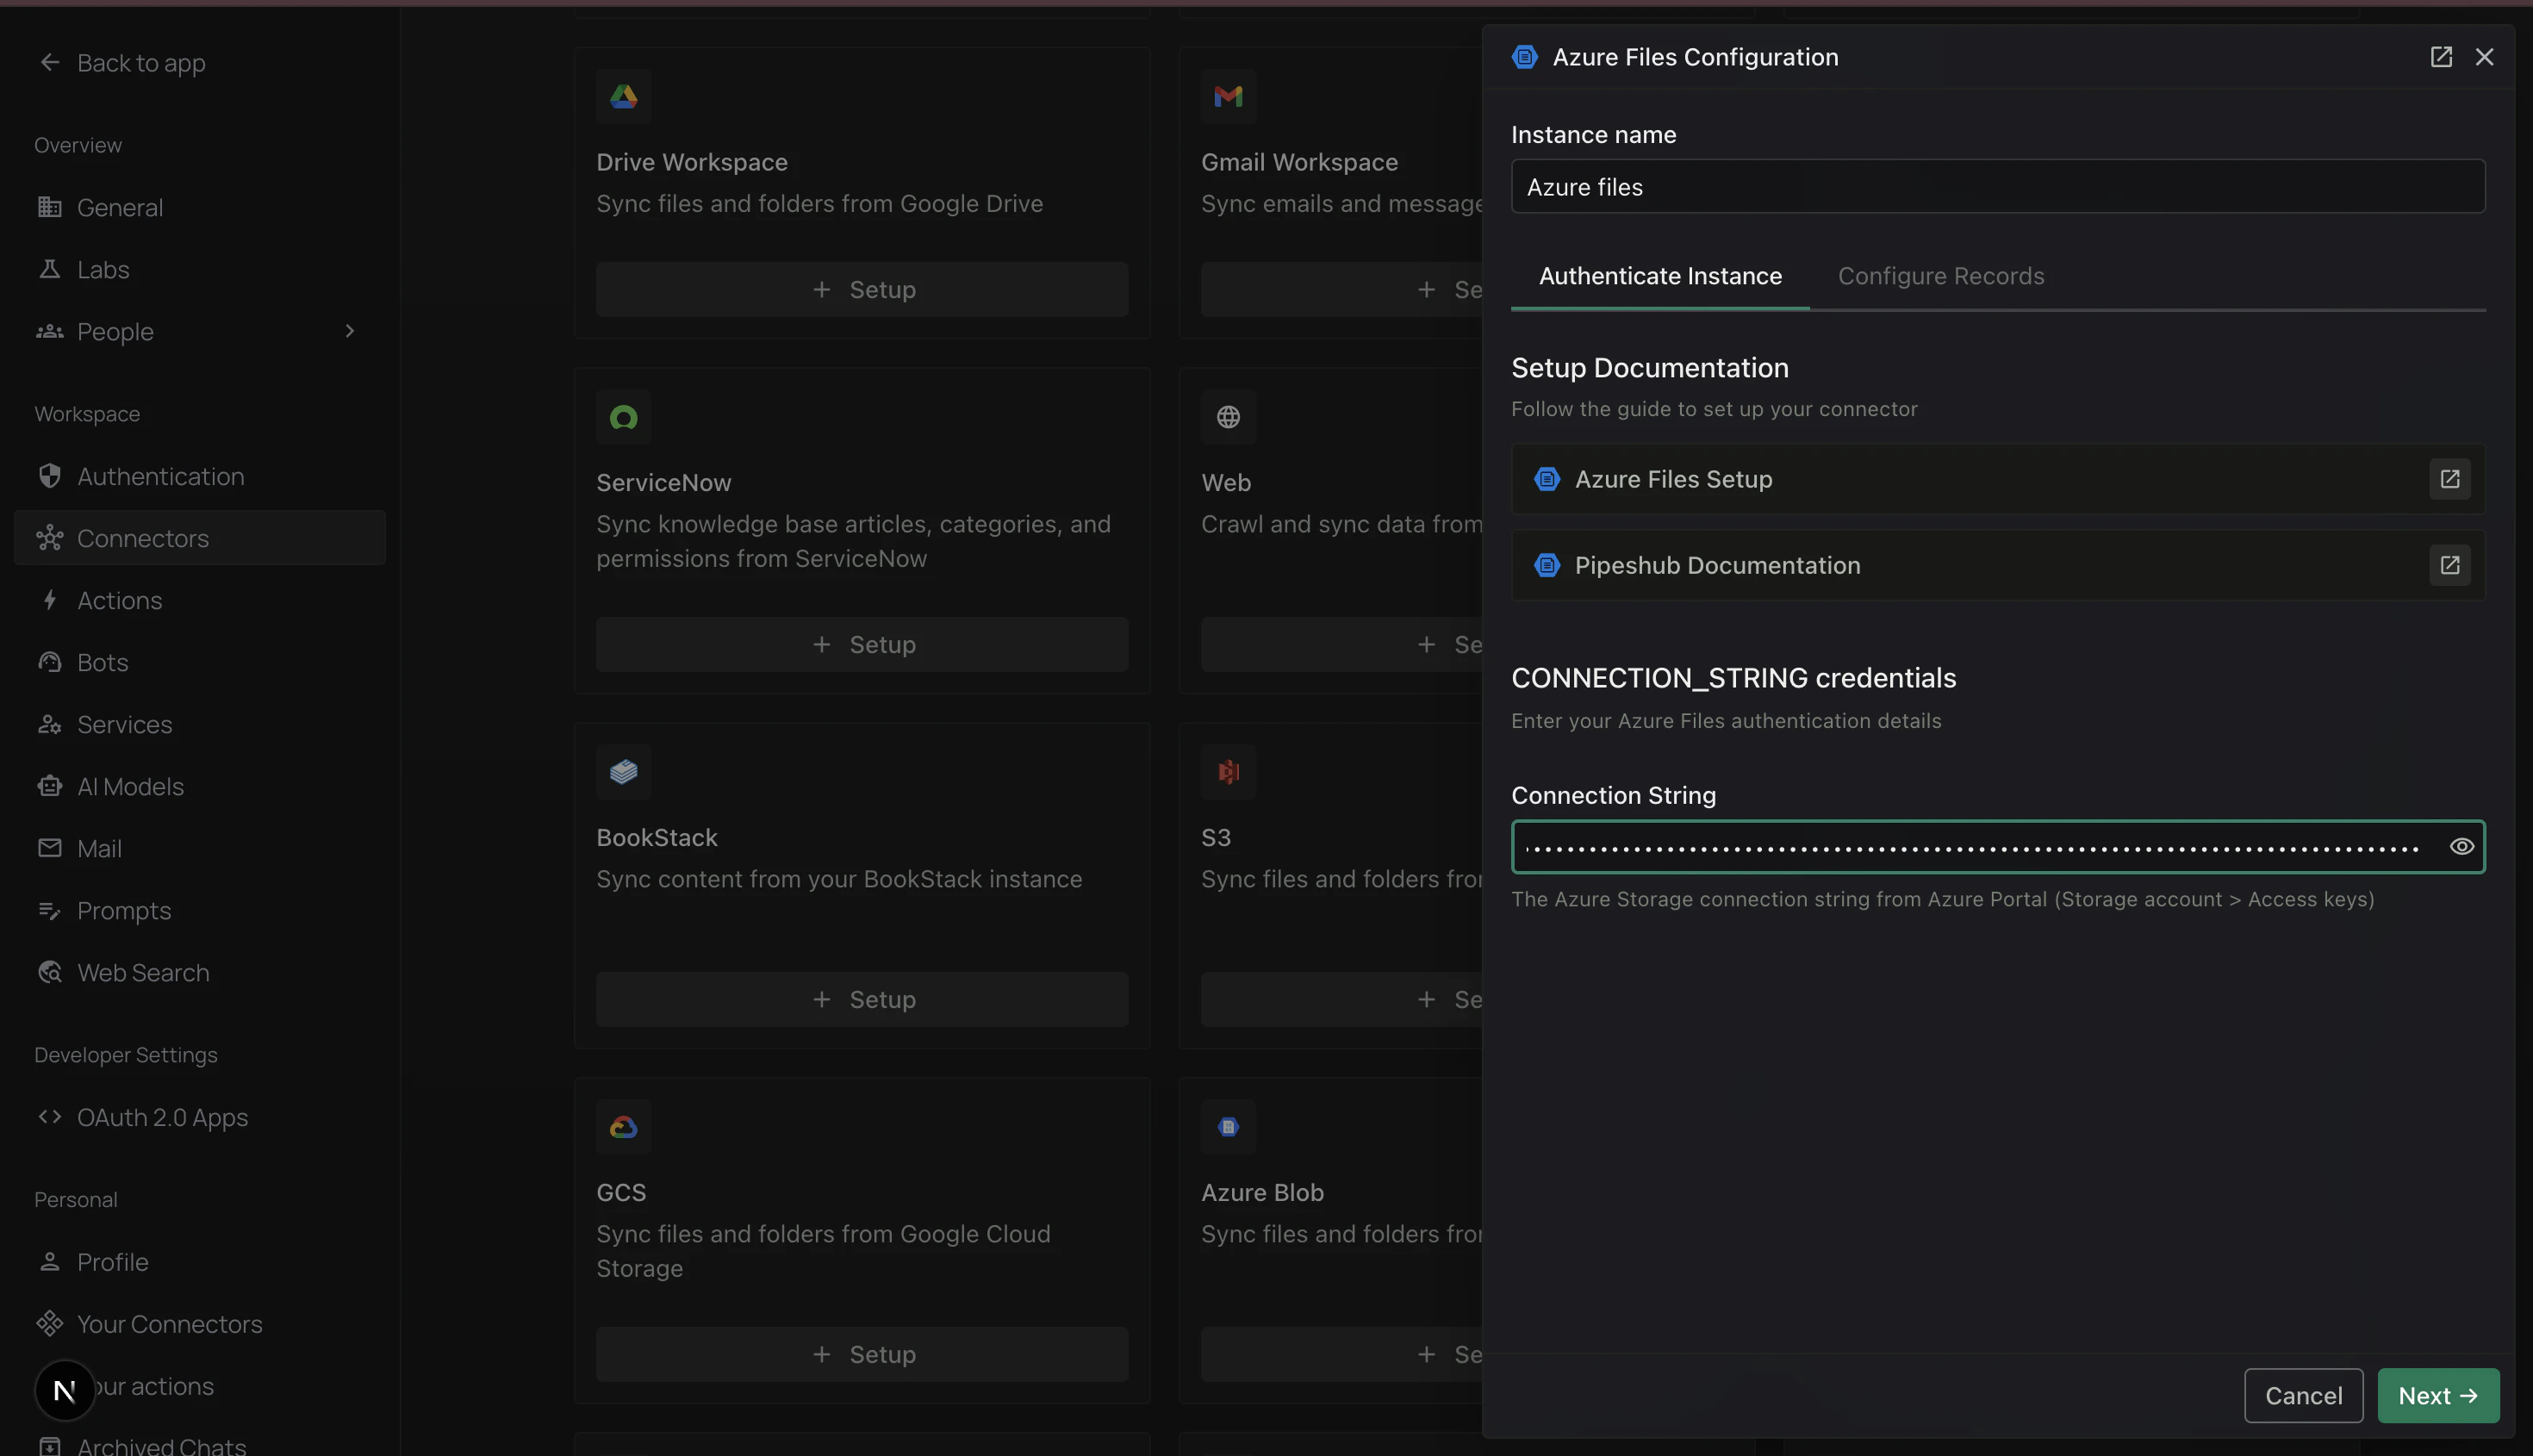Click the Bots sidebar icon

(x=50, y=662)
